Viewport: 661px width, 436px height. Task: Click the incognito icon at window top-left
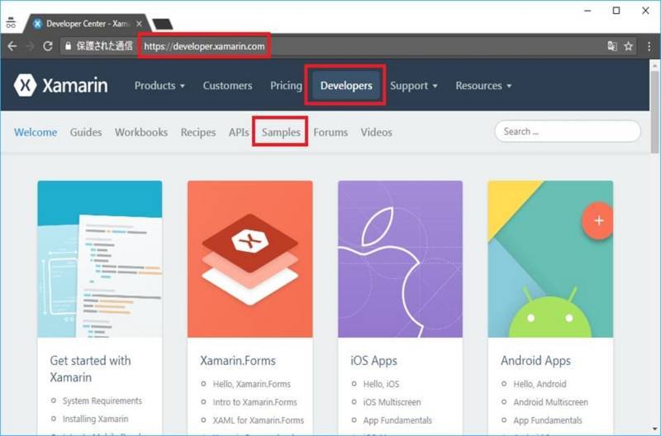pos(11,23)
